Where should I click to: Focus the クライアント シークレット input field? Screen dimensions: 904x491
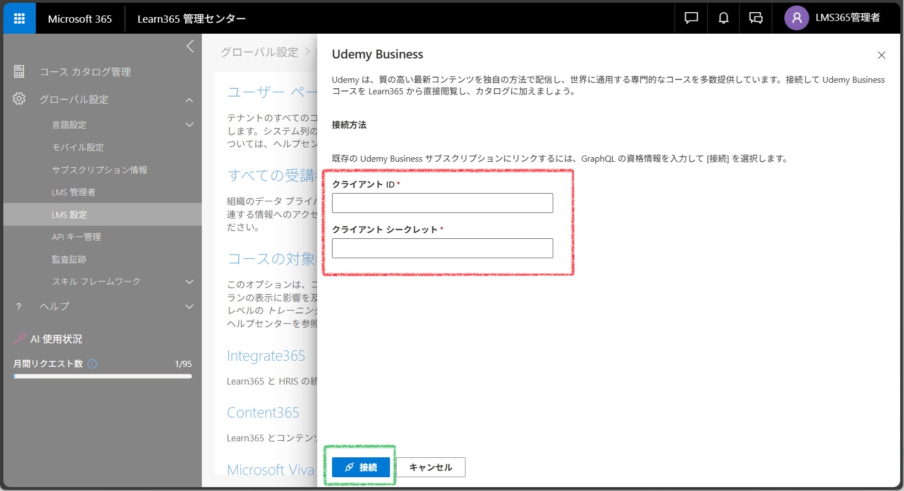[442, 248]
